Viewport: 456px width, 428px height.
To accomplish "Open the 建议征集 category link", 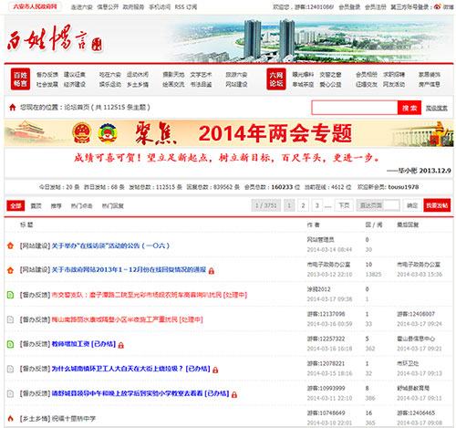I will click(75, 75).
